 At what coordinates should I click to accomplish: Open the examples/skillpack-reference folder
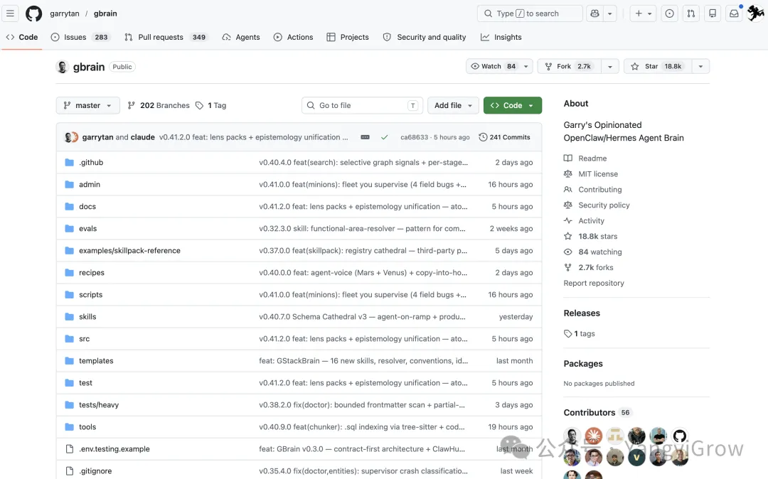coord(130,250)
